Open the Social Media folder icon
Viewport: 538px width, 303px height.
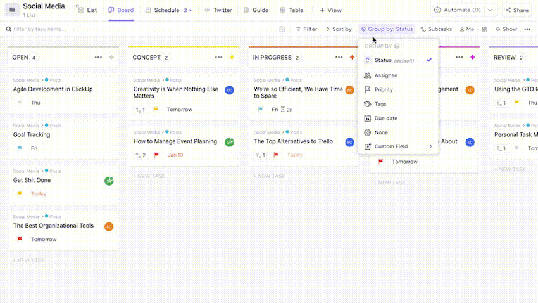tap(13, 10)
